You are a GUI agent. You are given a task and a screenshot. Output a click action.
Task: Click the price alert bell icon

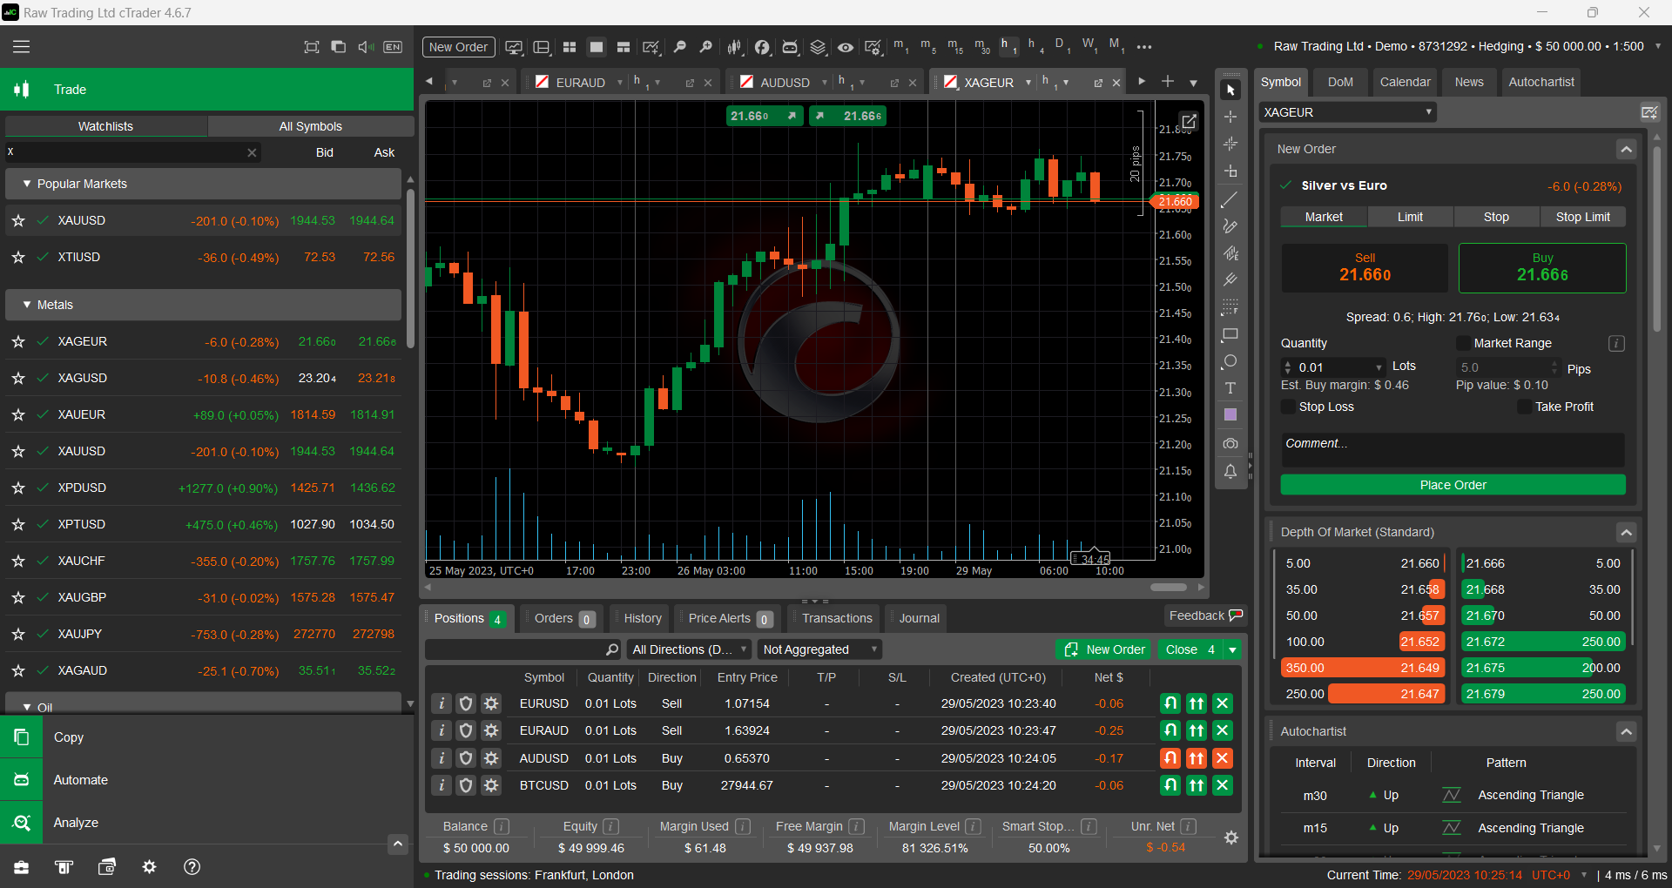coord(1230,471)
